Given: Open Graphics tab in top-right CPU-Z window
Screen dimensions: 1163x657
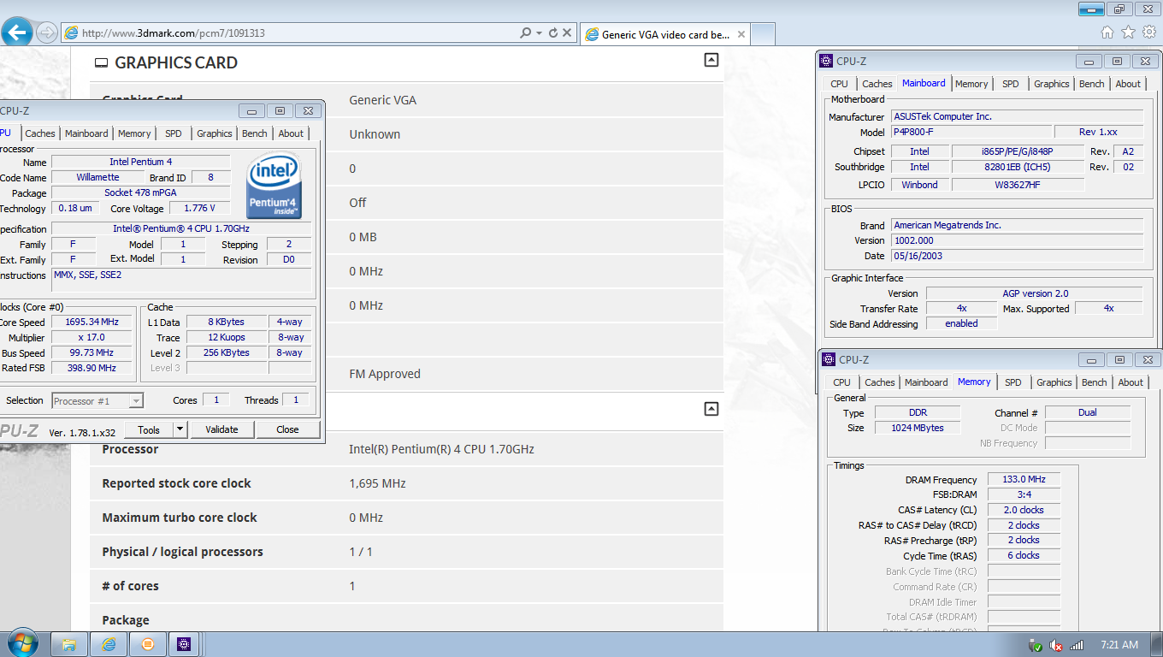Looking at the screenshot, I should [1052, 84].
